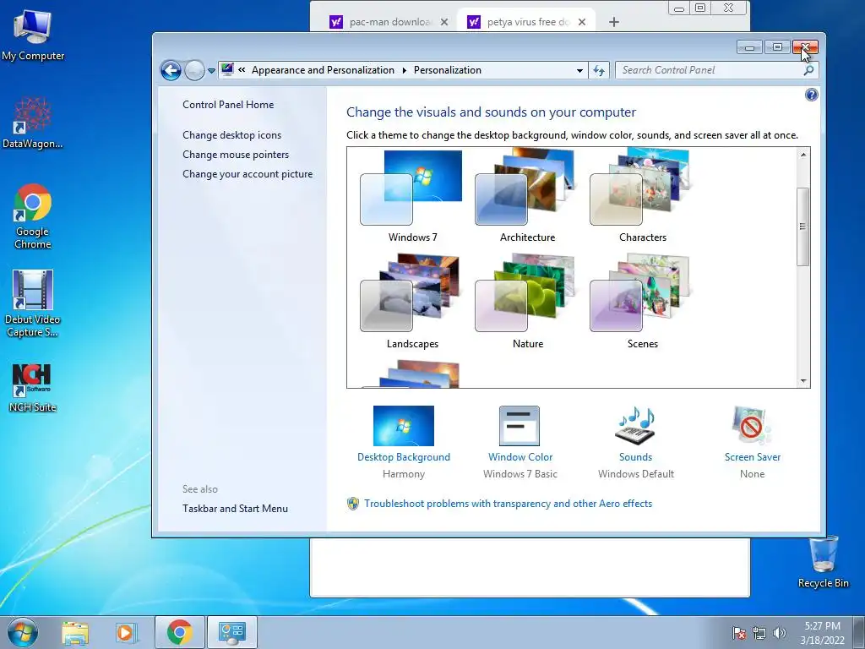
Task: Choose the Landscapes theme
Action: (x=411, y=303)
